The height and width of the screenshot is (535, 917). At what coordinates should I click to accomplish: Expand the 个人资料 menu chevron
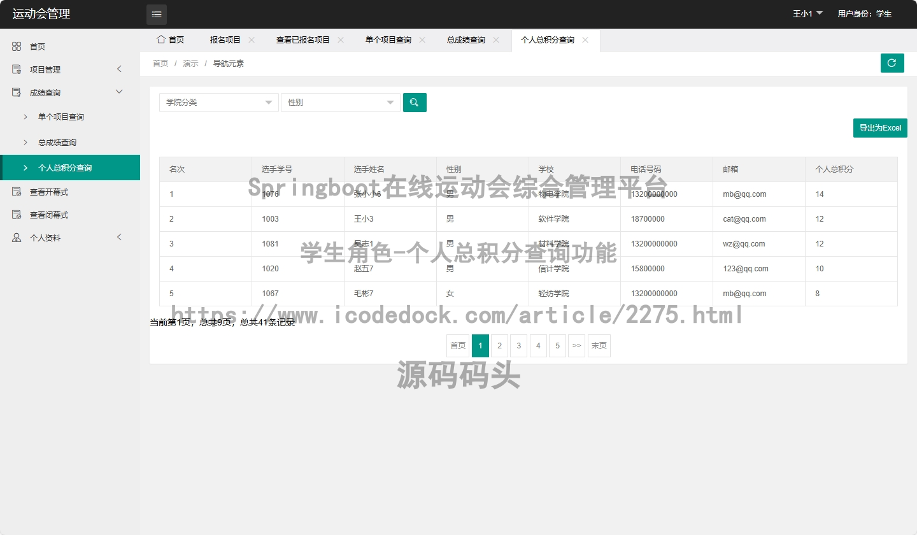point(119,237)
